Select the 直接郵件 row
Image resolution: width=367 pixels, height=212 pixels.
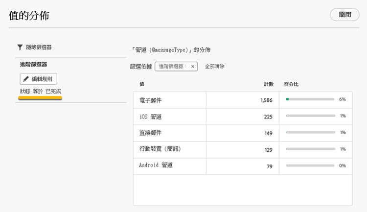click(x=243, y=133)
